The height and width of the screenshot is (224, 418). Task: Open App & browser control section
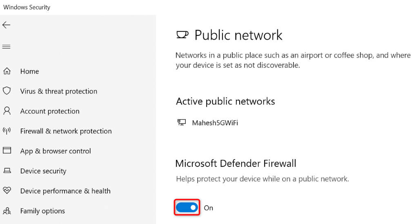pyautogui.click(x=56, y=151)
